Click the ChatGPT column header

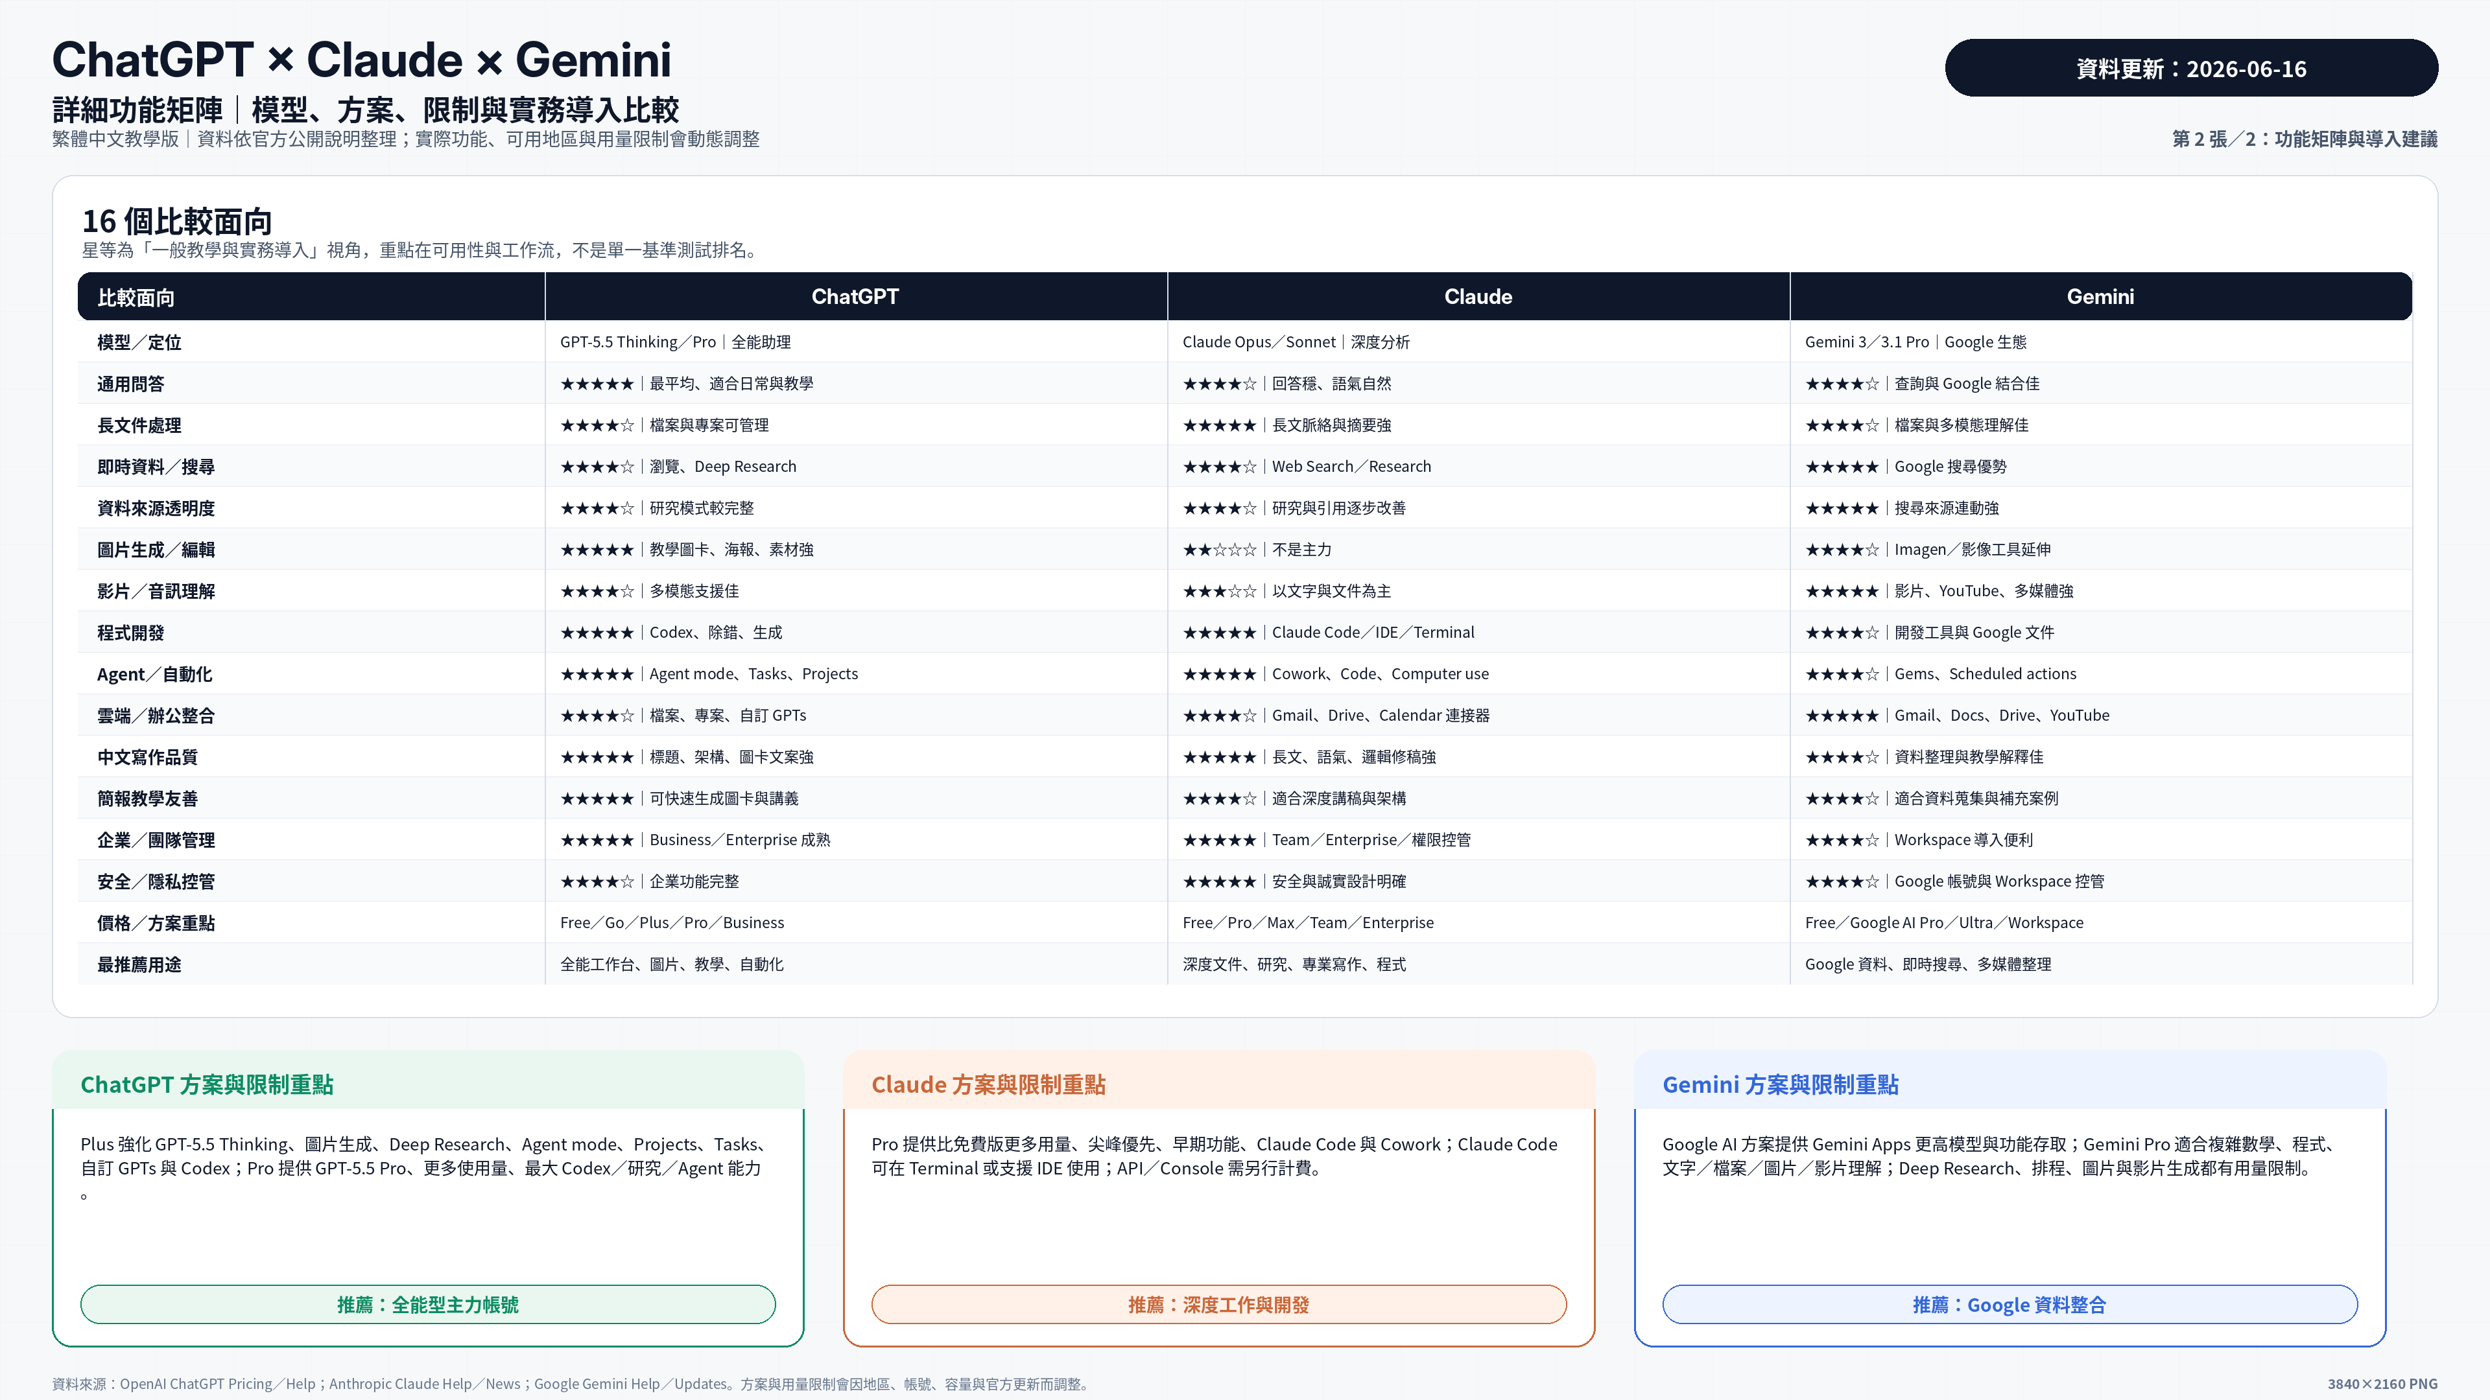coord(855,297)
